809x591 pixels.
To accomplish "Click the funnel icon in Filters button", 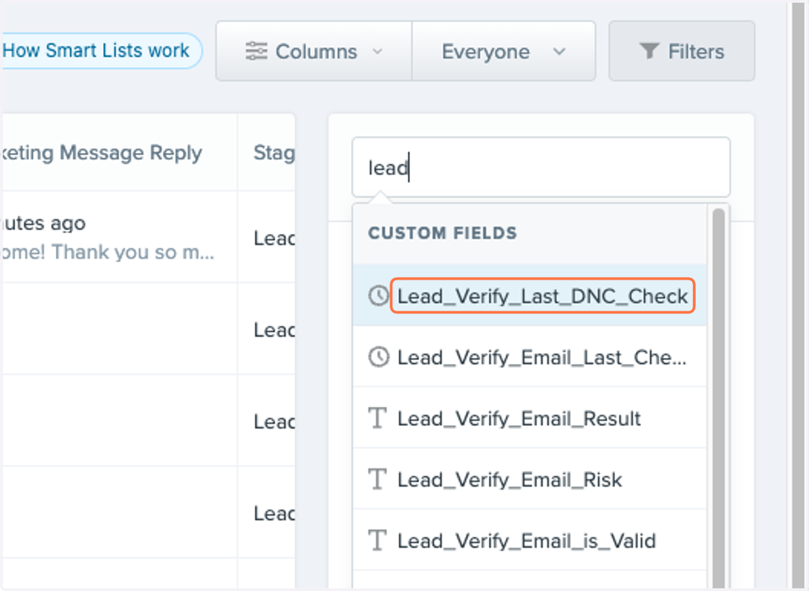I will (x=649, y=51).
